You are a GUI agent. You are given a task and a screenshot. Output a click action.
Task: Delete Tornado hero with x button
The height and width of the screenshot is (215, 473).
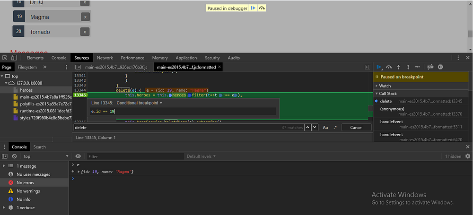click(x=85, y=32)
